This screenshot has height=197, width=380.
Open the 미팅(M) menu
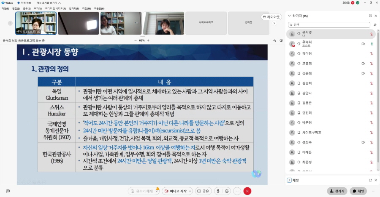point(86,8)
